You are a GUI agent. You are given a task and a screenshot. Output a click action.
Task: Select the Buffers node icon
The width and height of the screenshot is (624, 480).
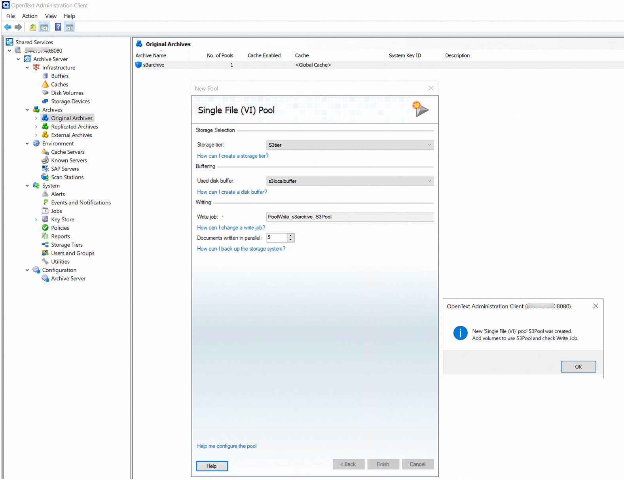coord(45,76)
